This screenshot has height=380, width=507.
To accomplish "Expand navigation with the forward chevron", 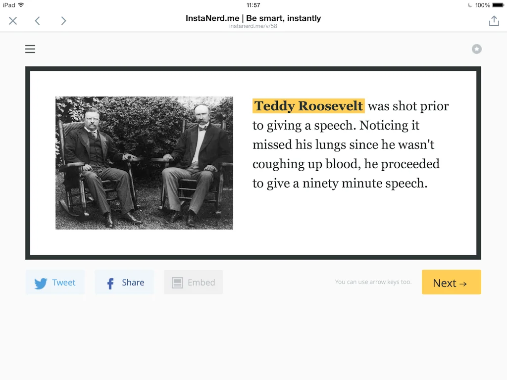I will (63, 21).
